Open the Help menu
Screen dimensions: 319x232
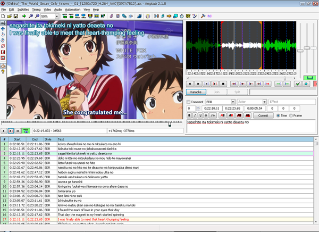(96, 10)
